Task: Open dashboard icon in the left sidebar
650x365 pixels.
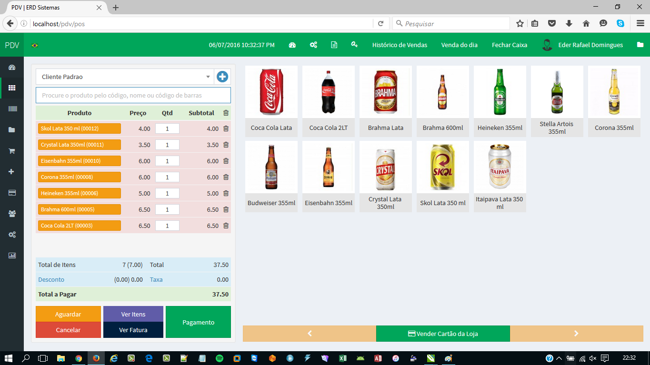Action: [12, 68]
